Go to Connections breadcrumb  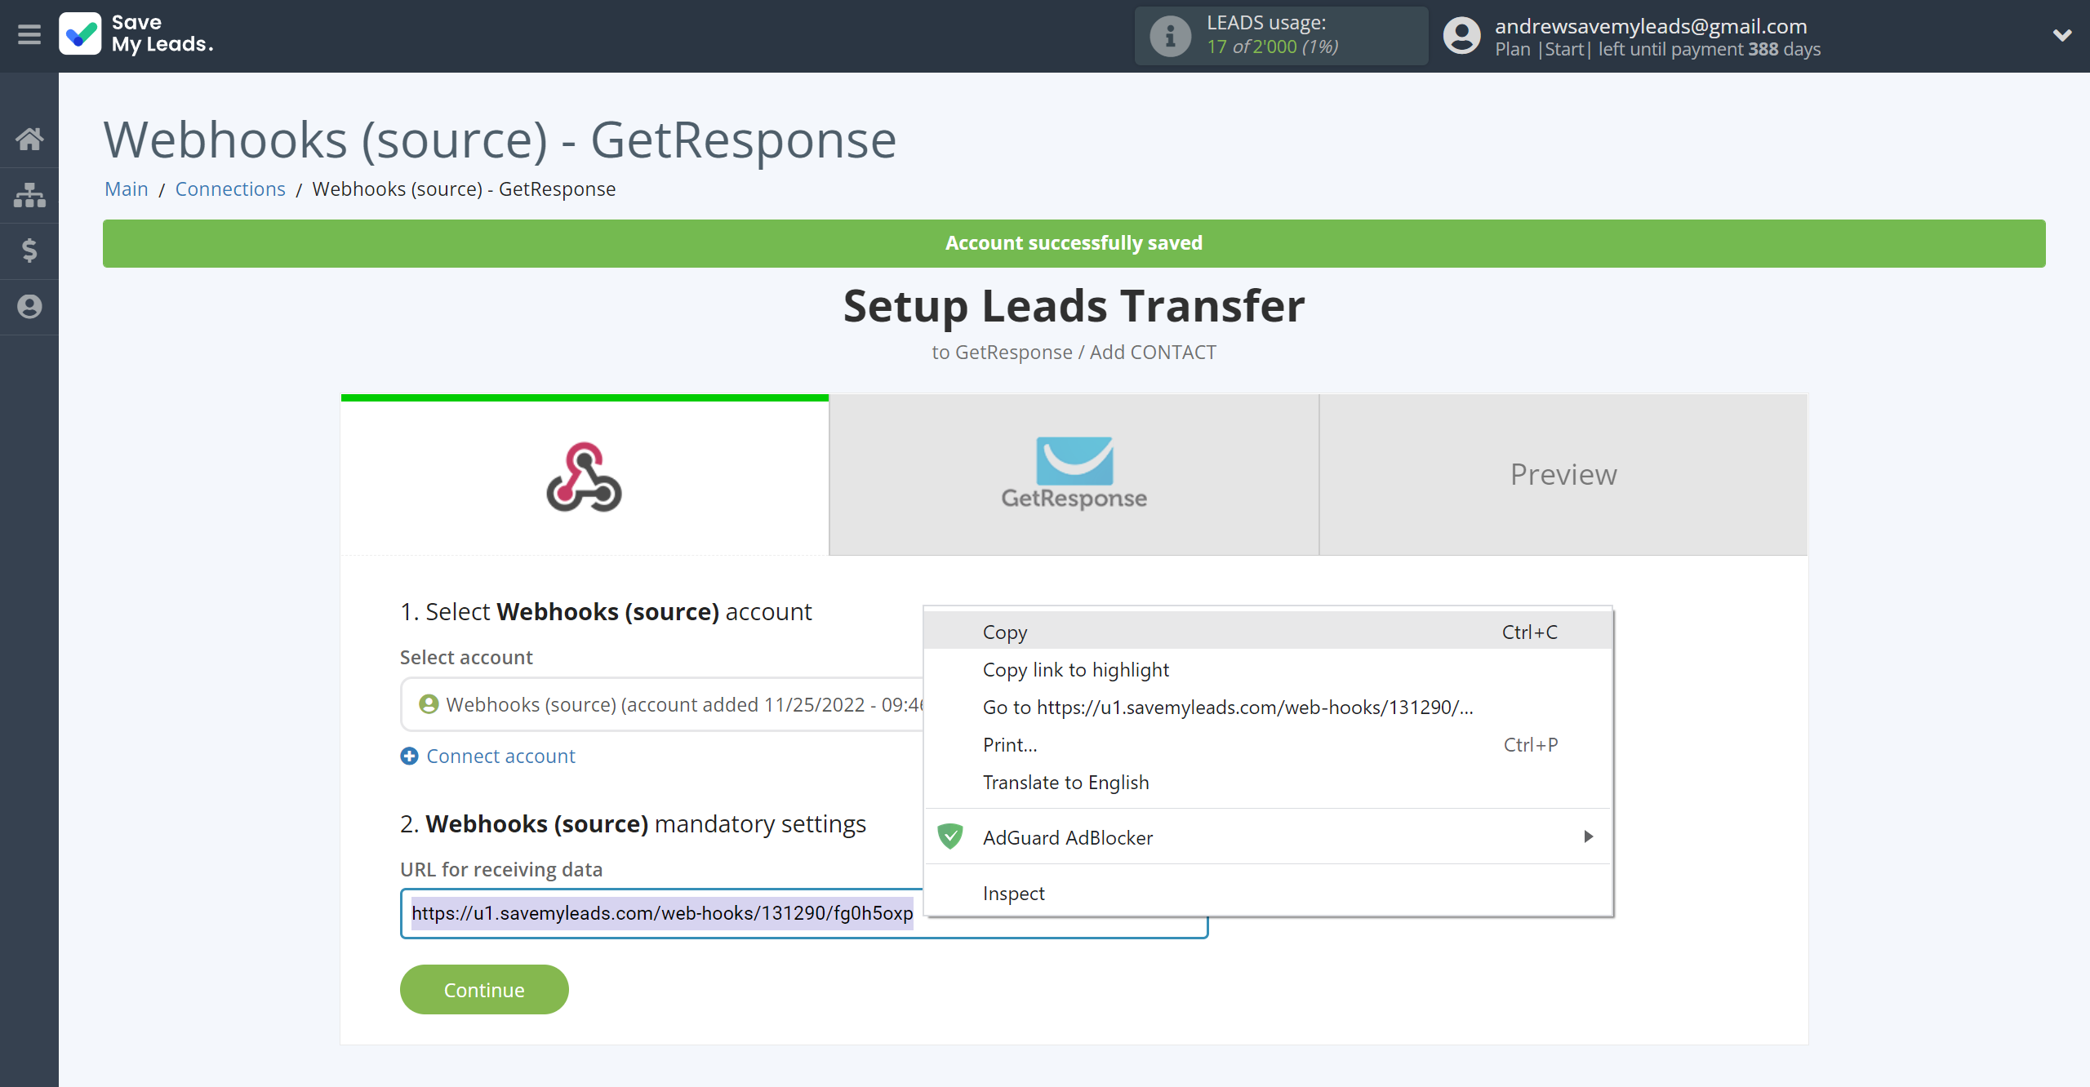(230, 189)
